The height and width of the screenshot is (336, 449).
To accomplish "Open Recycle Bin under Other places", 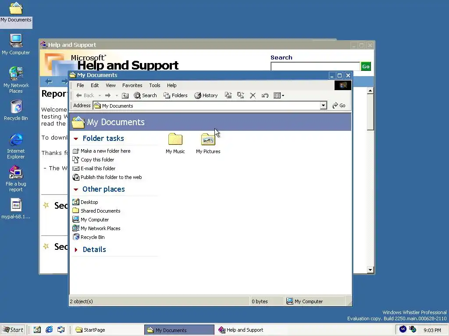I will (x=89, y=237).
